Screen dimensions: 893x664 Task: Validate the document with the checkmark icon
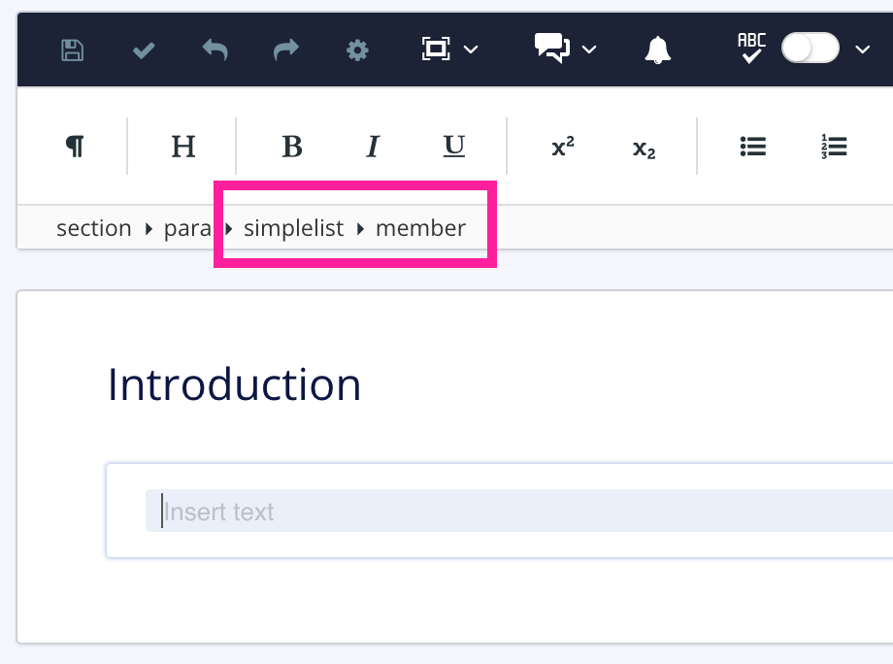click(x=143, y=50)
